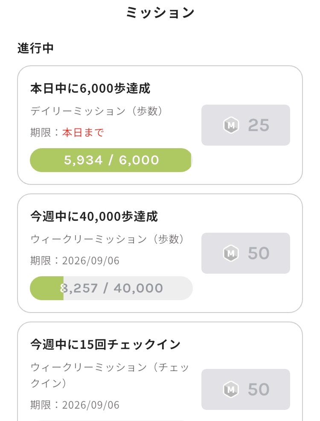320x421 pixels.
Task: Tap the デイリーミッション（歩数） label
Action: [x=97, y=111]
